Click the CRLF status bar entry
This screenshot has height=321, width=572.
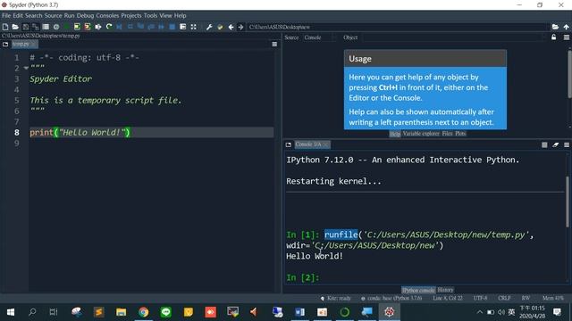[x=504, y=298]
